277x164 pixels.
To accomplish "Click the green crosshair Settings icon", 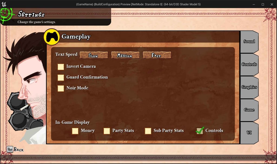I will 6,15.
